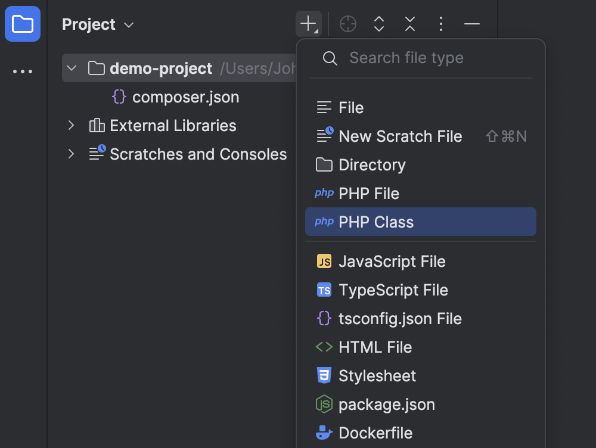
Task: Click the Hide Project panel icon
Action: pos(471,24)
